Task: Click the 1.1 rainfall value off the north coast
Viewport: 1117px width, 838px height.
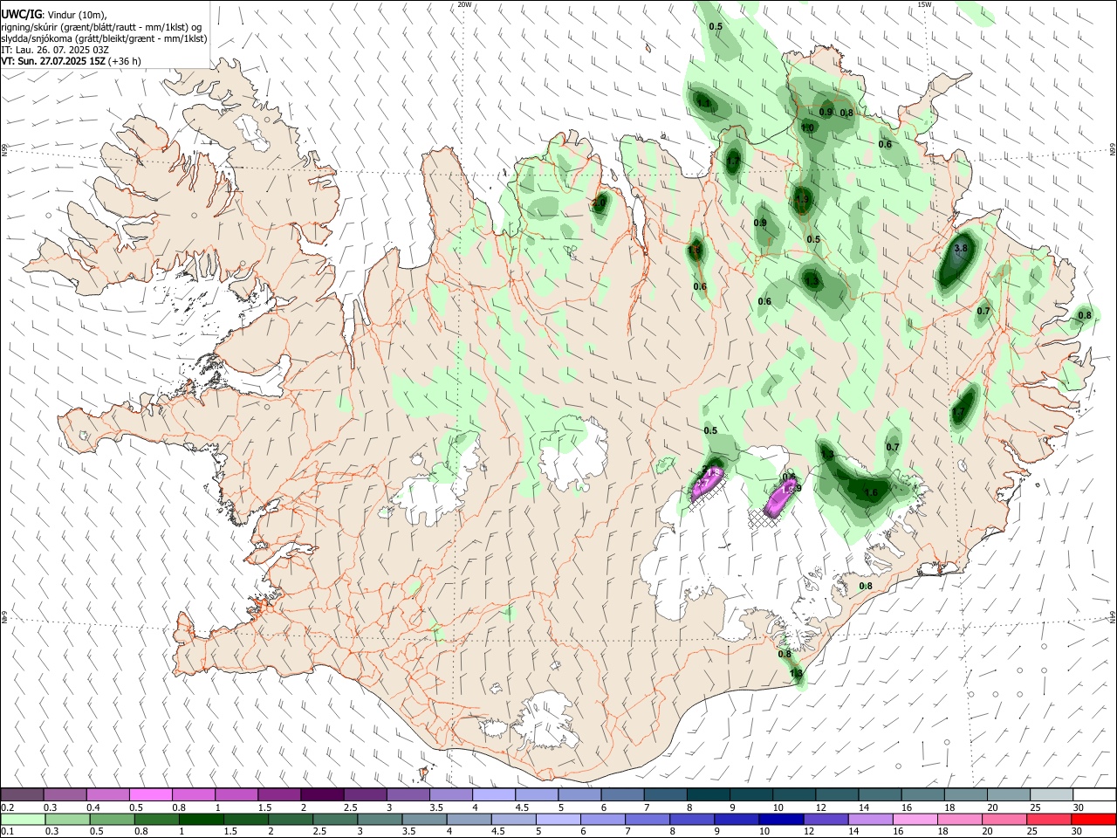Action: coord(703,104)
